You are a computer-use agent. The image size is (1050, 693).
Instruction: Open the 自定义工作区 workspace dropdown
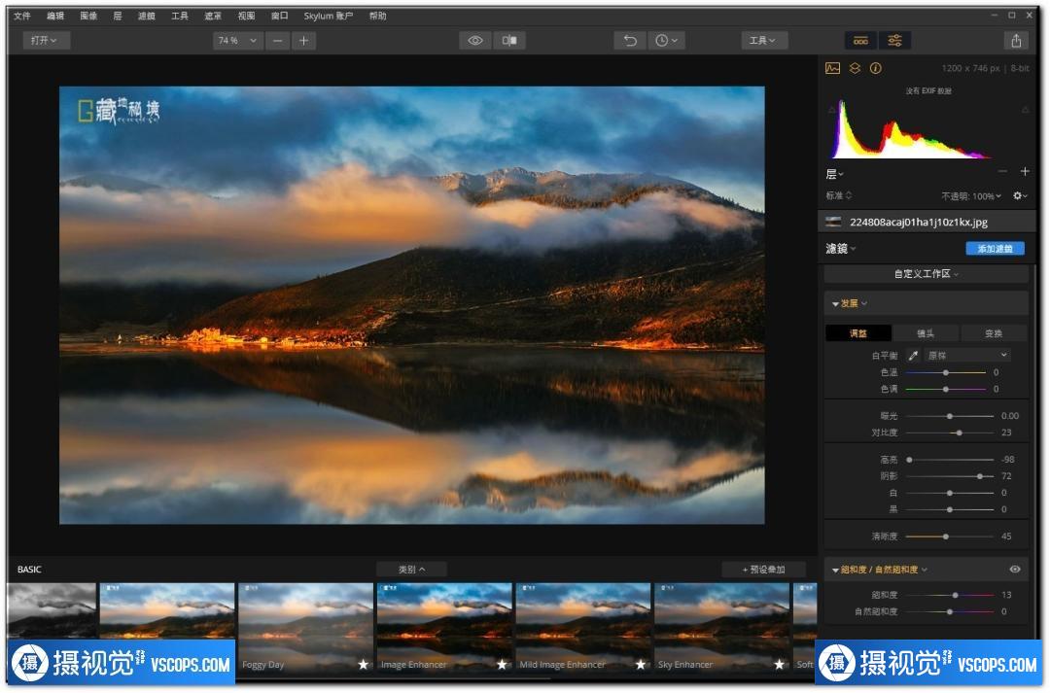click(x=927, y=274)
